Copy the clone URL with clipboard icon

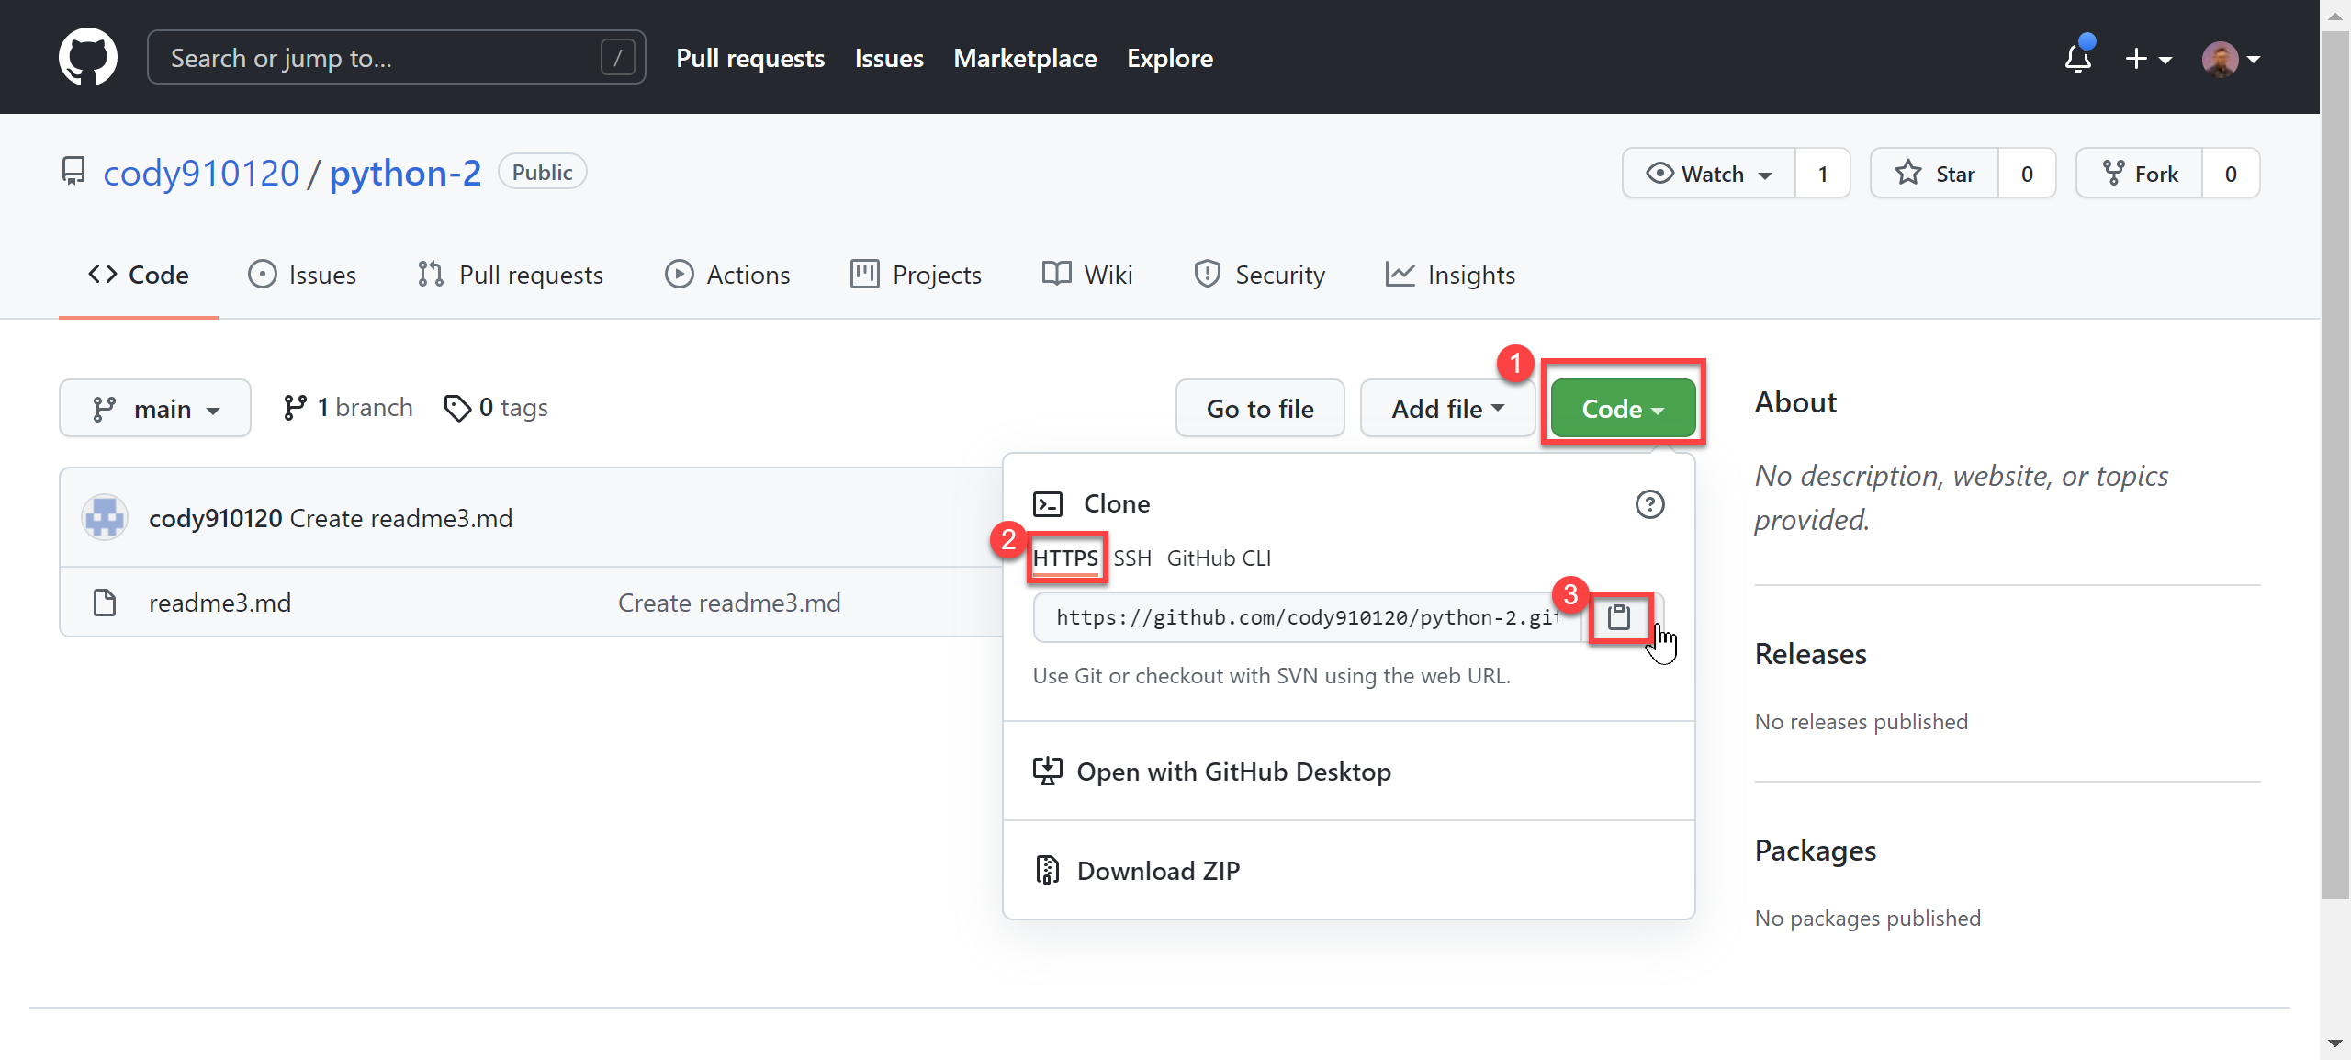coord(1619,617)
